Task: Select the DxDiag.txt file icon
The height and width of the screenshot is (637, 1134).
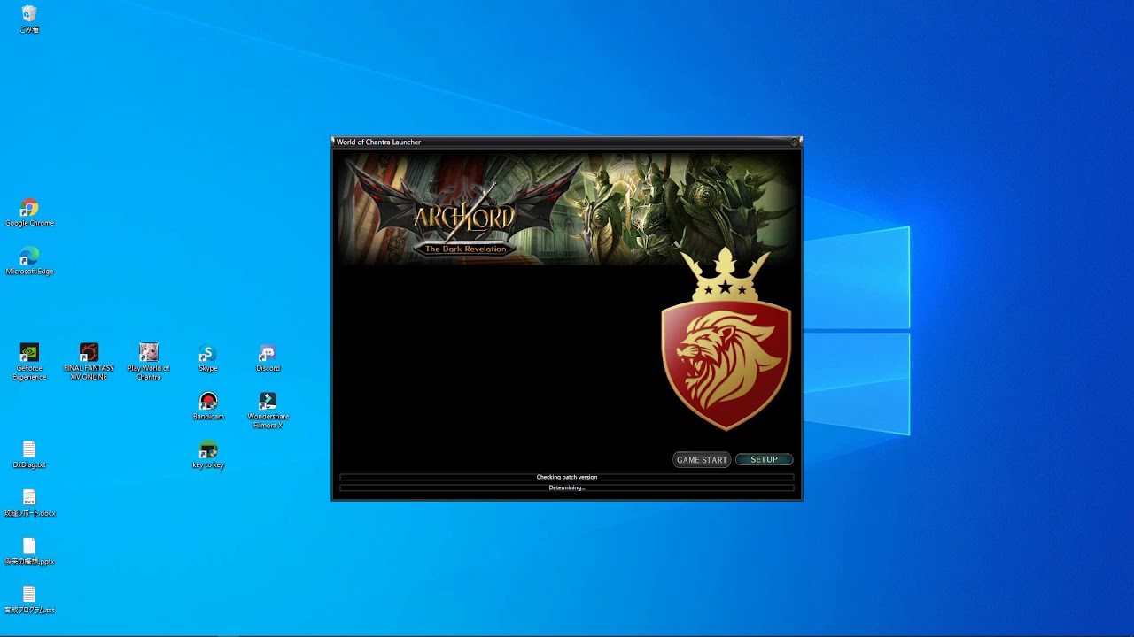Action: point(29,455)
